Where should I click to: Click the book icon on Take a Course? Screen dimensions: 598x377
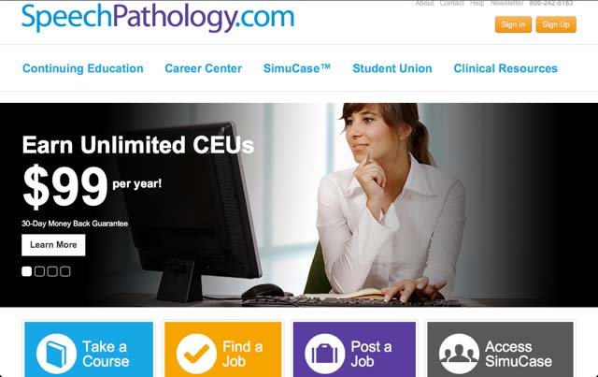point(56,354)
